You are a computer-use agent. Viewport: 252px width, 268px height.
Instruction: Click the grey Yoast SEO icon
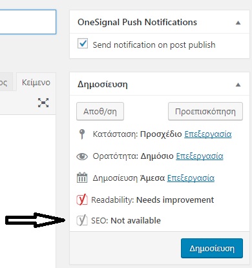tap(82, 220)
